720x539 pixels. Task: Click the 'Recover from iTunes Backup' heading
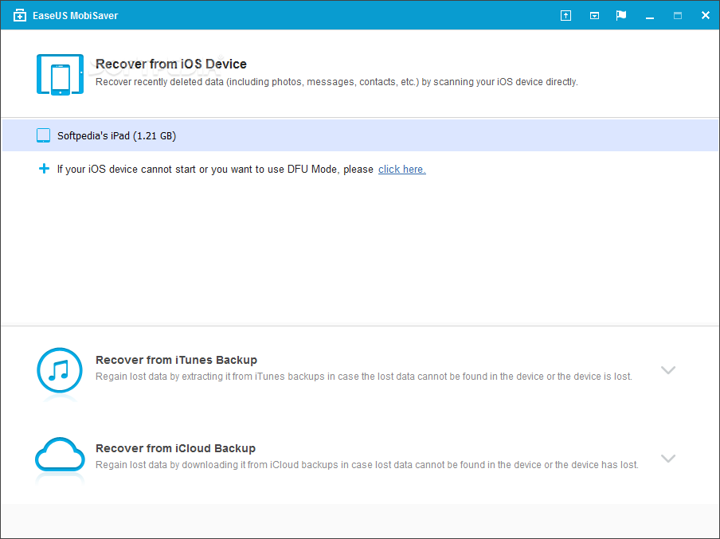pos(176,360)
